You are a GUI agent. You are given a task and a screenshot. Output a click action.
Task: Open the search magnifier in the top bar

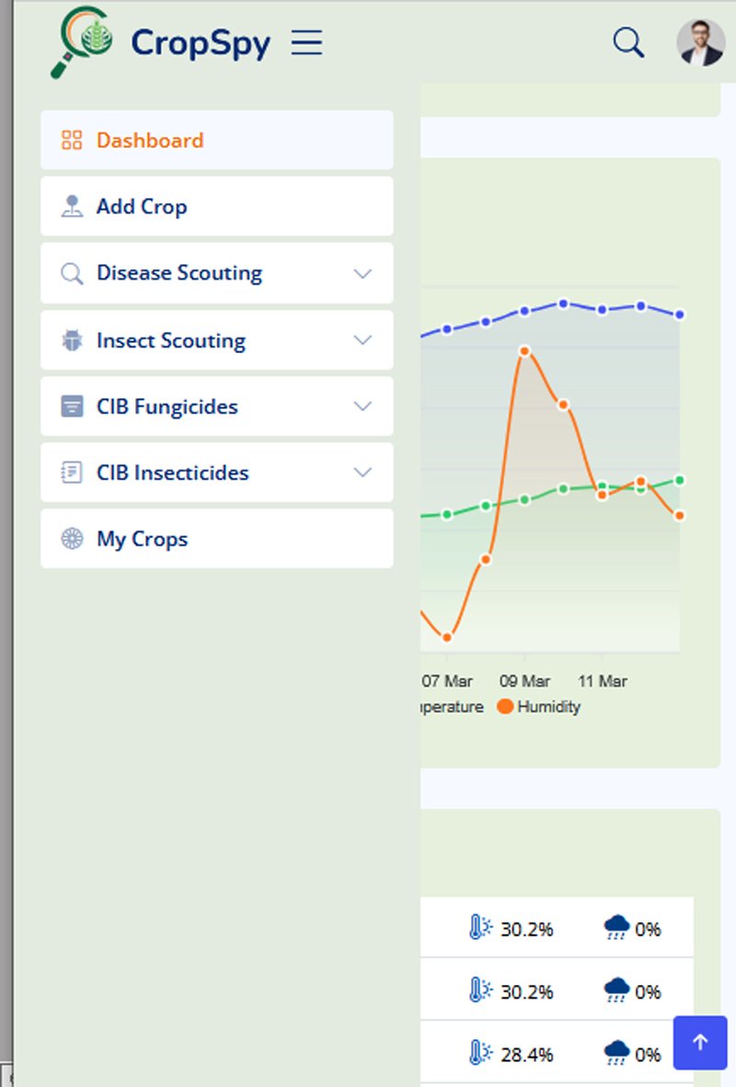[x=628, y=42]
